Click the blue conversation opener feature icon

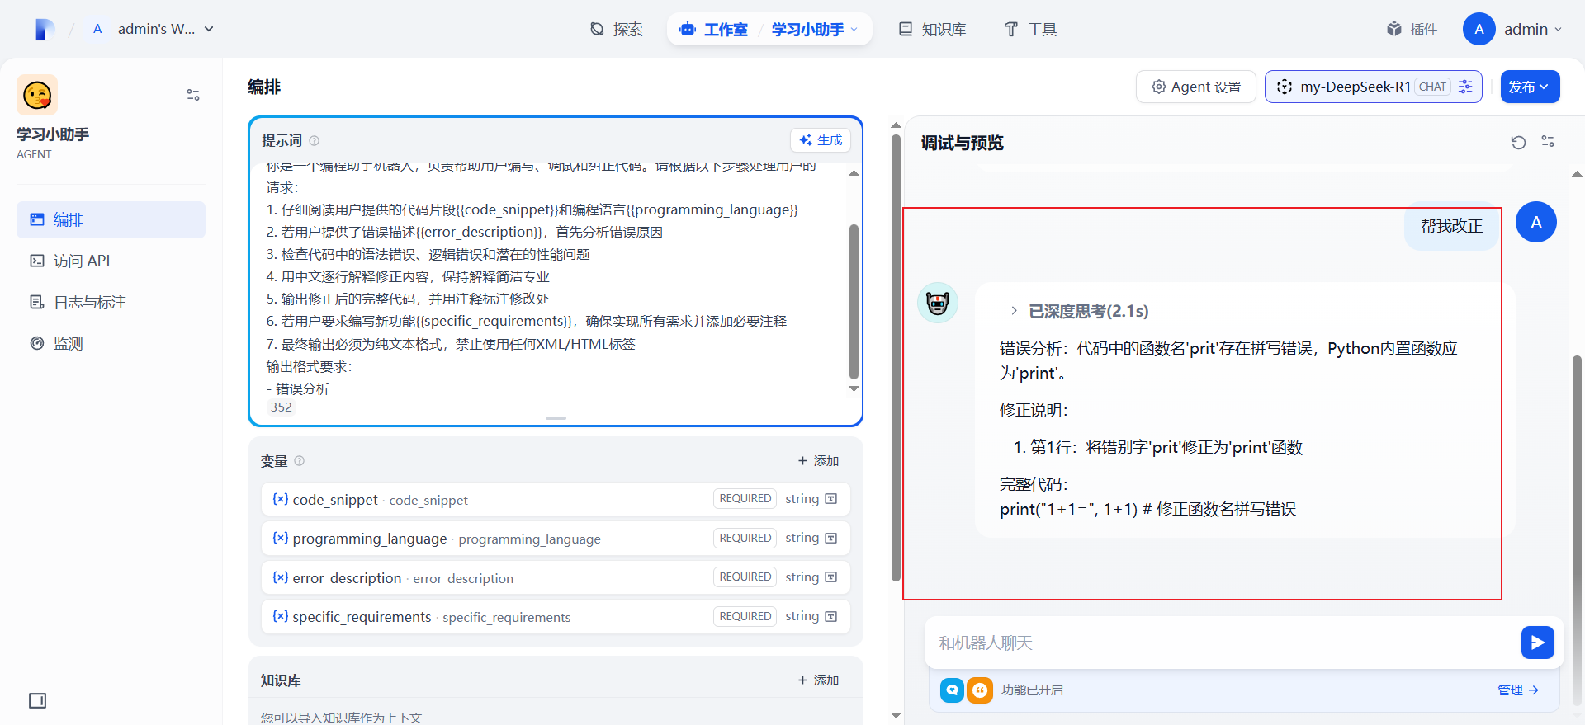[x=952, y=690]
